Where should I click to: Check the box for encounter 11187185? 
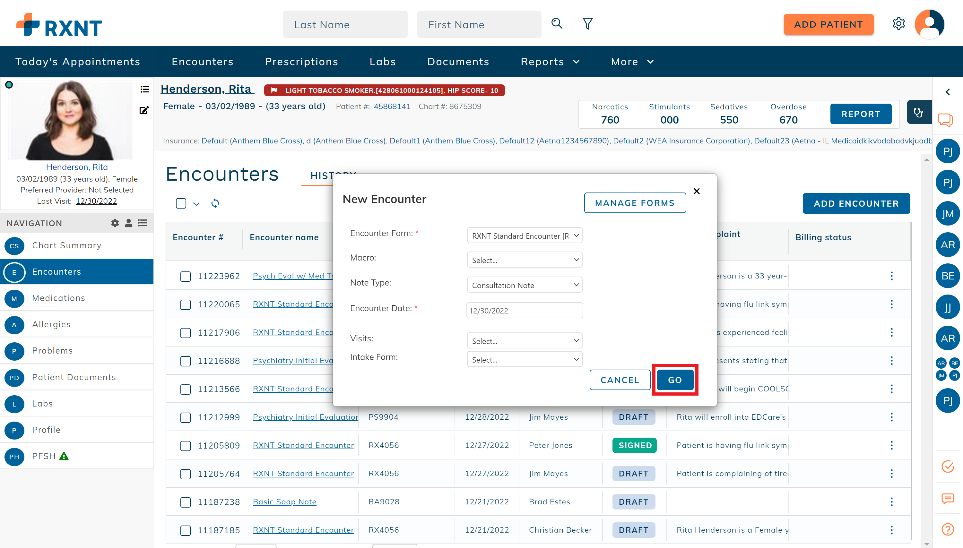coord(185,530)
